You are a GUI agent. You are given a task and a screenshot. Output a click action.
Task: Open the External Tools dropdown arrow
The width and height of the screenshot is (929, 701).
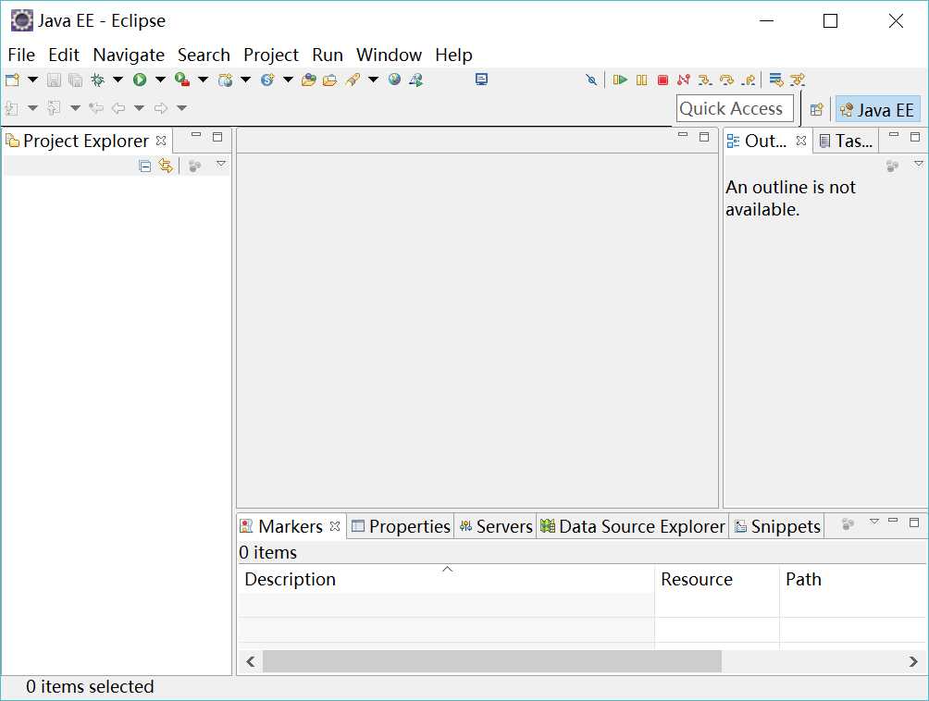click(x=204, y=80)
